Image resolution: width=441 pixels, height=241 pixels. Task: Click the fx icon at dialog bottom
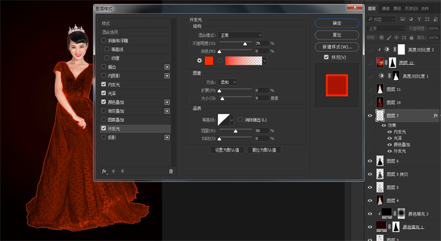pyautogui.click(x=104, y=171)
